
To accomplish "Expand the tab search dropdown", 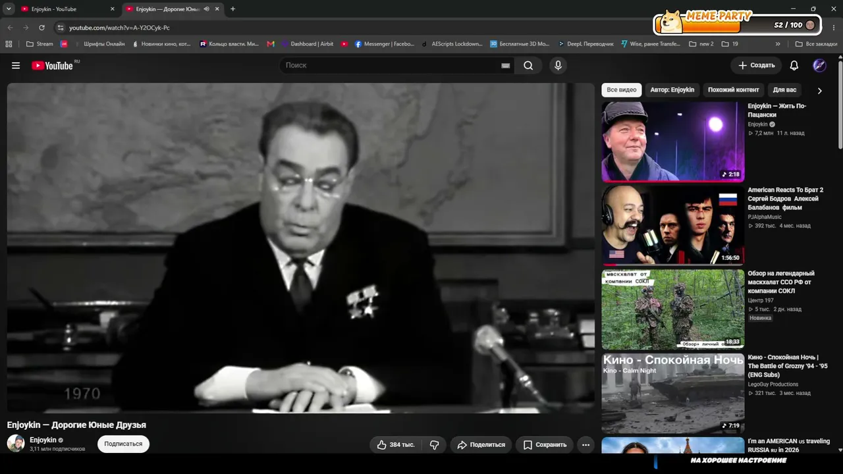I will pyautogui.click(x=9, y=9).
